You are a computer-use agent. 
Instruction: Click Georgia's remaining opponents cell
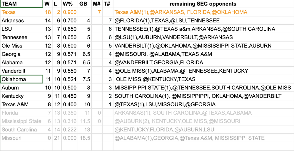point(203,54)
